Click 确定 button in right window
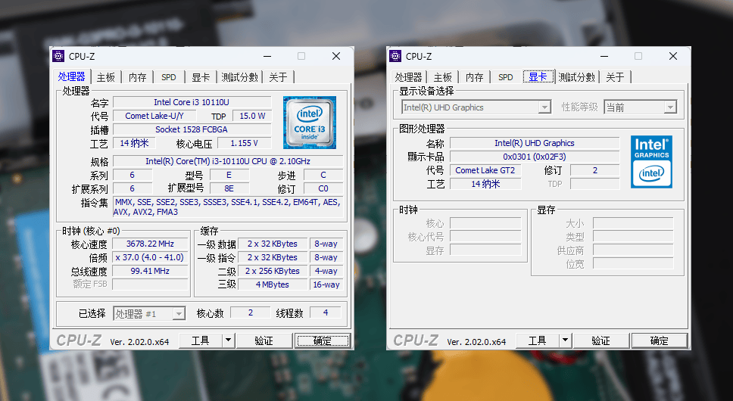 click(659, 340)
